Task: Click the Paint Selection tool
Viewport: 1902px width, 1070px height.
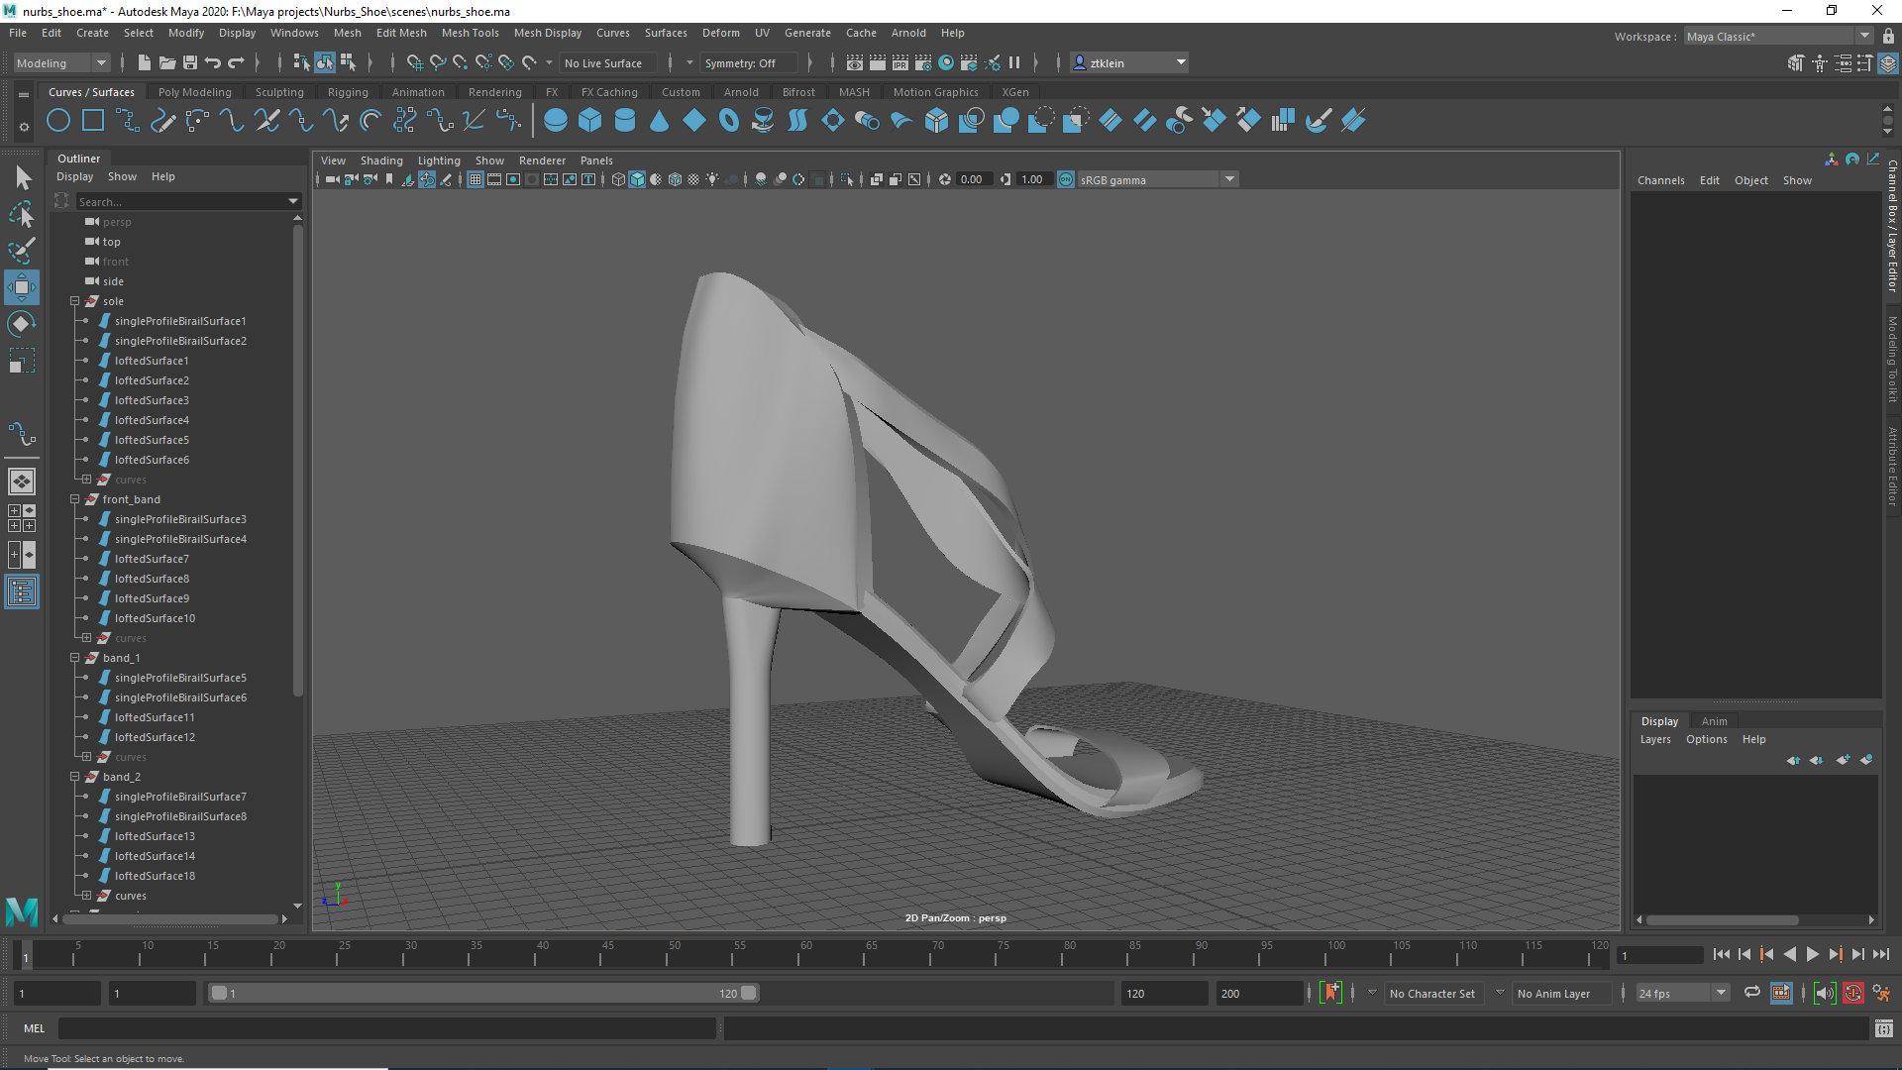Action: pos(21,250)
